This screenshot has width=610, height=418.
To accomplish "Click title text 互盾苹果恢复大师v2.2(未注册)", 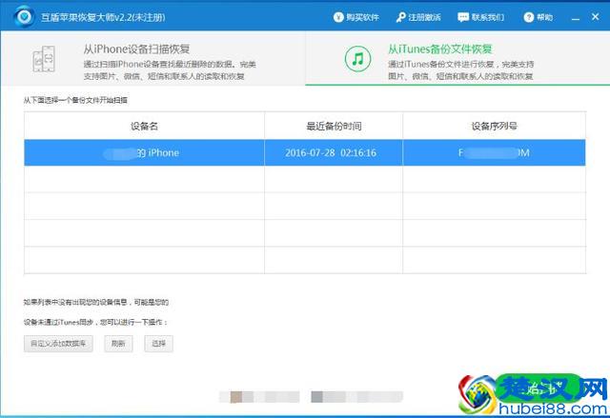I will pyautogui.click(x=103, y=17).
